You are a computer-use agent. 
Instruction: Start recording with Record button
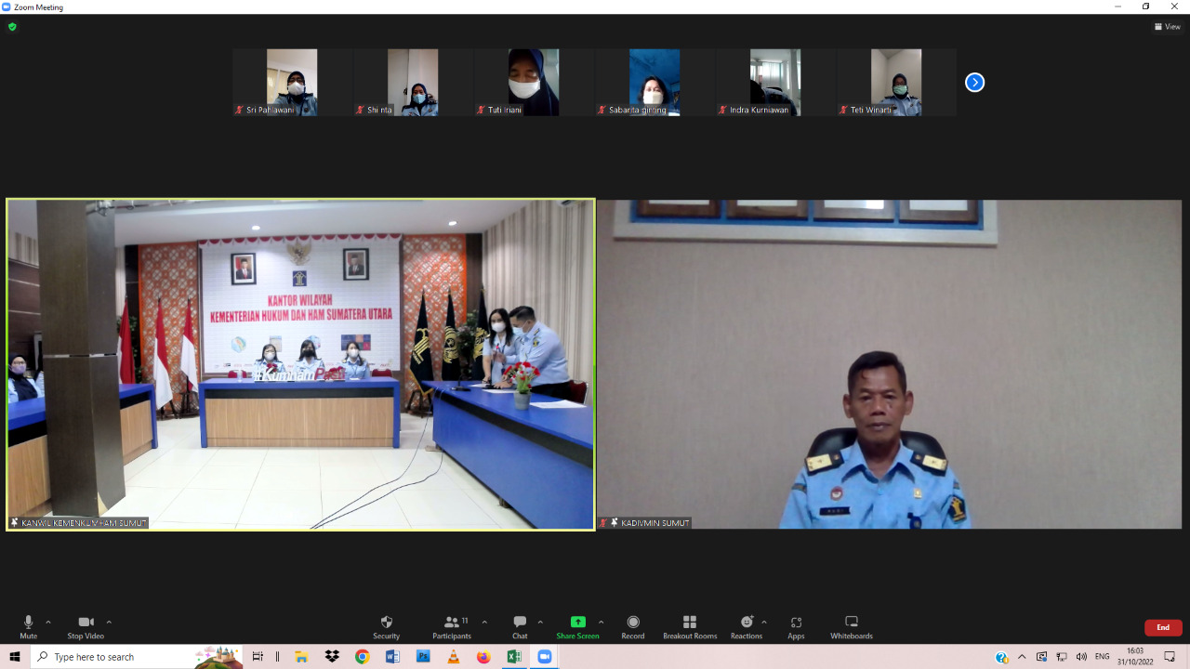[x=633, y=626]
